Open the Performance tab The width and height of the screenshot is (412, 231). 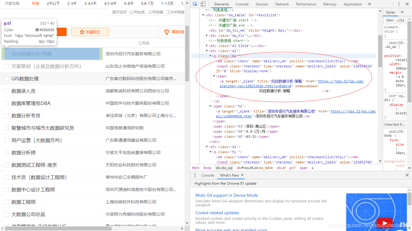click(x=306, y=4)
